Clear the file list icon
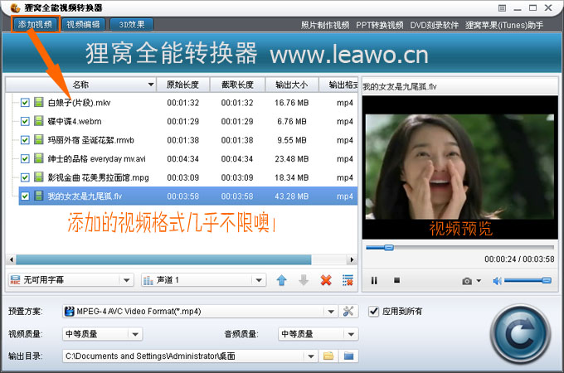The height and width of the screenshot is (373, 564). coord(348,280)
